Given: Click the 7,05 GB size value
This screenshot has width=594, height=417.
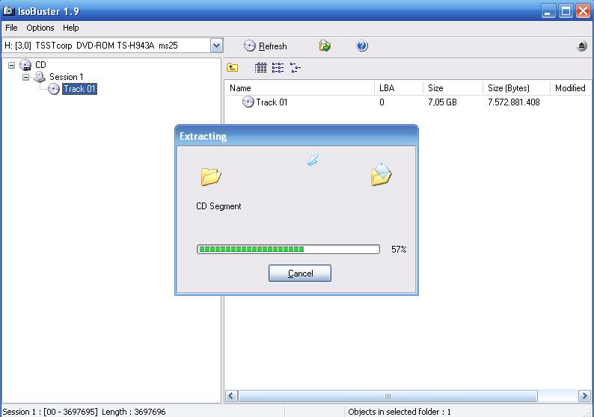Looking at the screenshot, I should coord(442,102).
